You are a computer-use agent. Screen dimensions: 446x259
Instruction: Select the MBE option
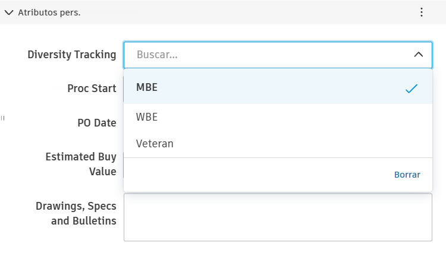(x=147, y=87)
